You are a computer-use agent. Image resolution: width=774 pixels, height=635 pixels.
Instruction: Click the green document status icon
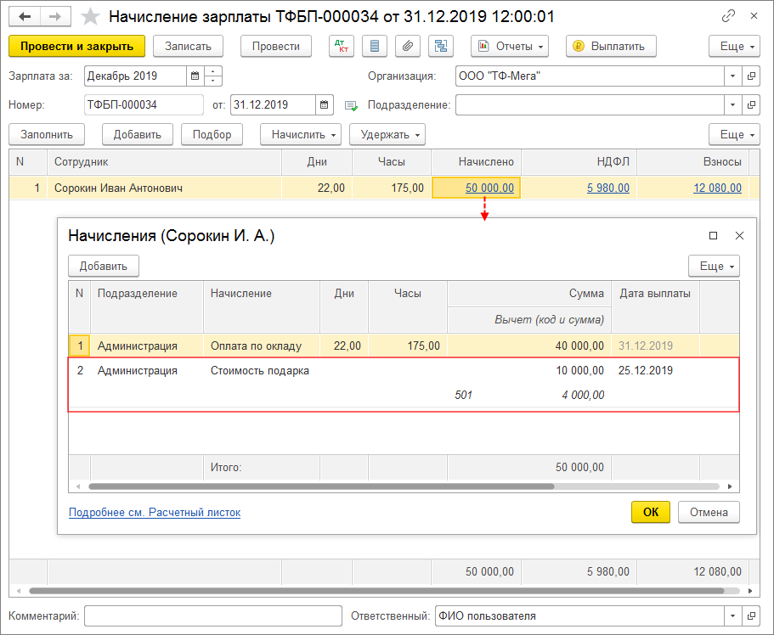point(351,106)
